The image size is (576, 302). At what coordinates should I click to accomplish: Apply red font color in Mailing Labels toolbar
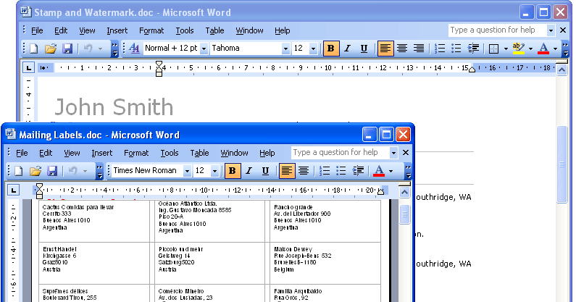pos(378,171)
